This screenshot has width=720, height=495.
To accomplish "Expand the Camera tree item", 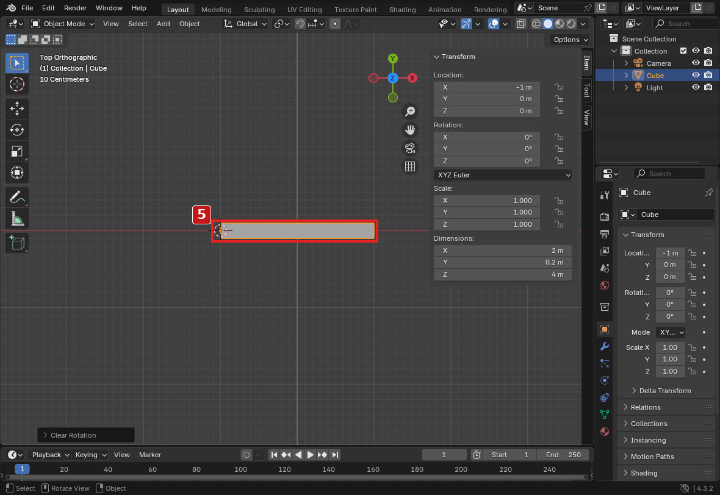I will 626,63.
